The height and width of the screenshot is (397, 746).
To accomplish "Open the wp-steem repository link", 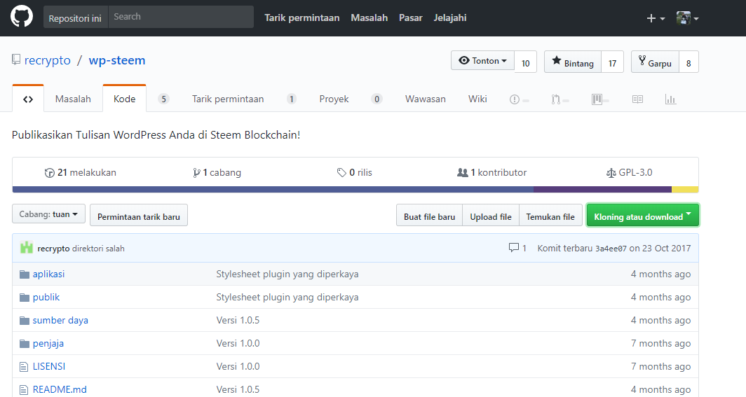I will click(x=117, y=60).
